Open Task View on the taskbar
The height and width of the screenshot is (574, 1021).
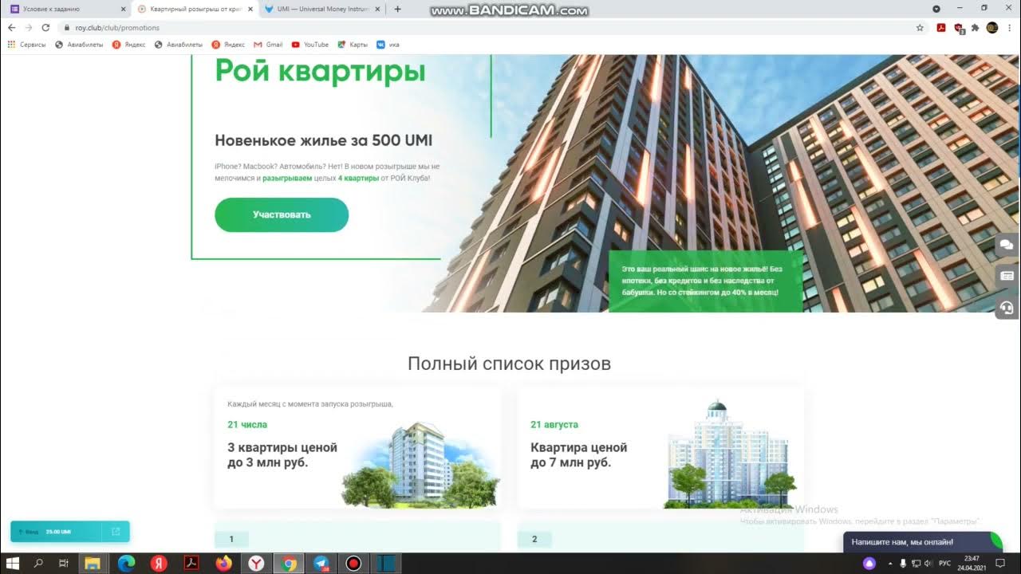tap(64, 563)
